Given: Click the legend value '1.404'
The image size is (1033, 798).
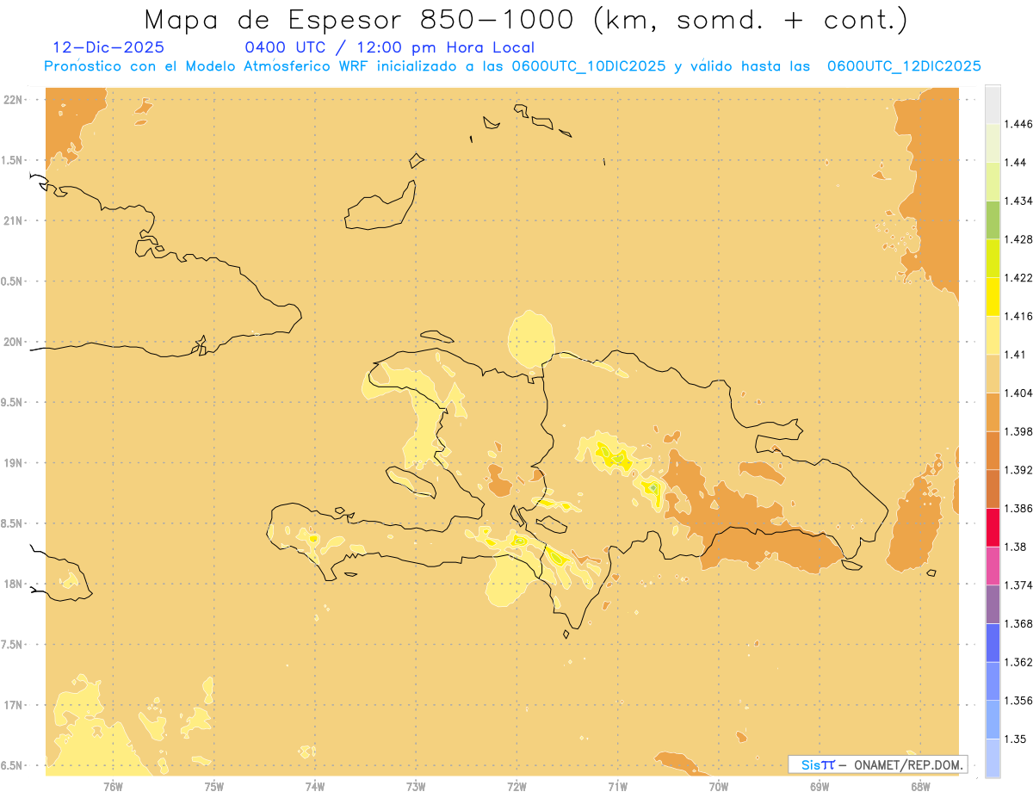Looking at the screenshot, I should (x=1019, y=393).
